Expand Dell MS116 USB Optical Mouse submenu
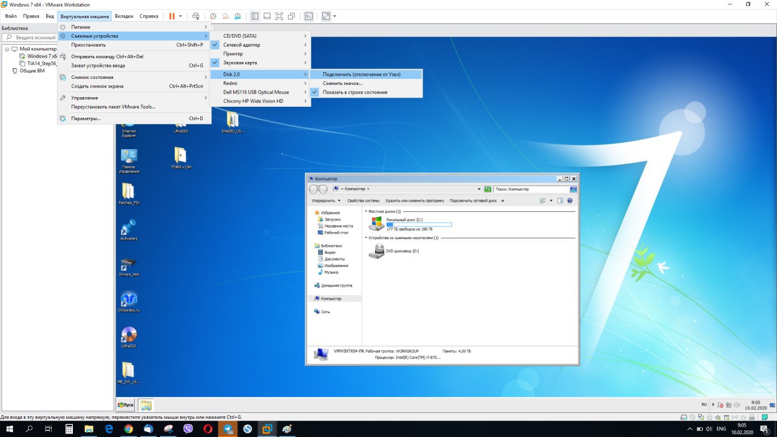This screenshot has height=437, width=777. 260,92
